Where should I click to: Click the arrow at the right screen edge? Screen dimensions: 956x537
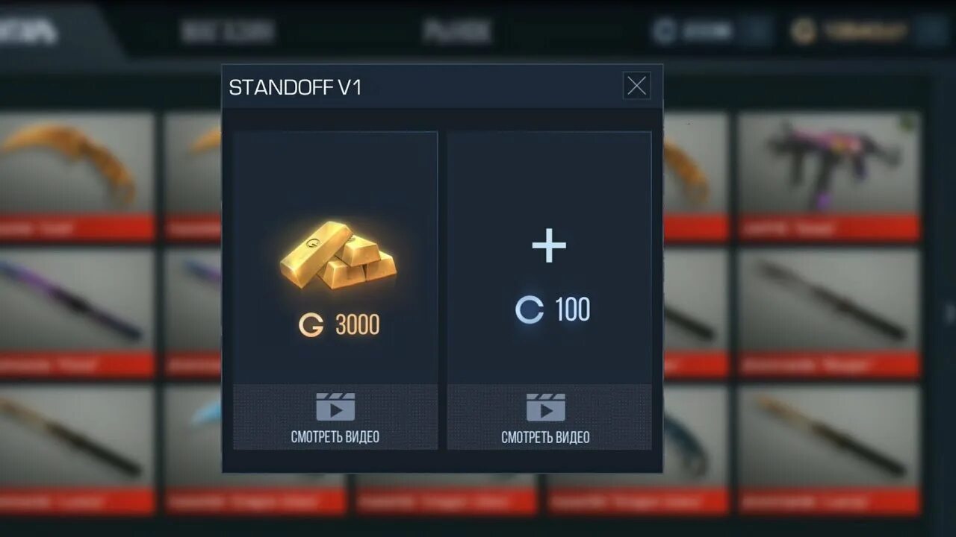[x=949, y=313]
